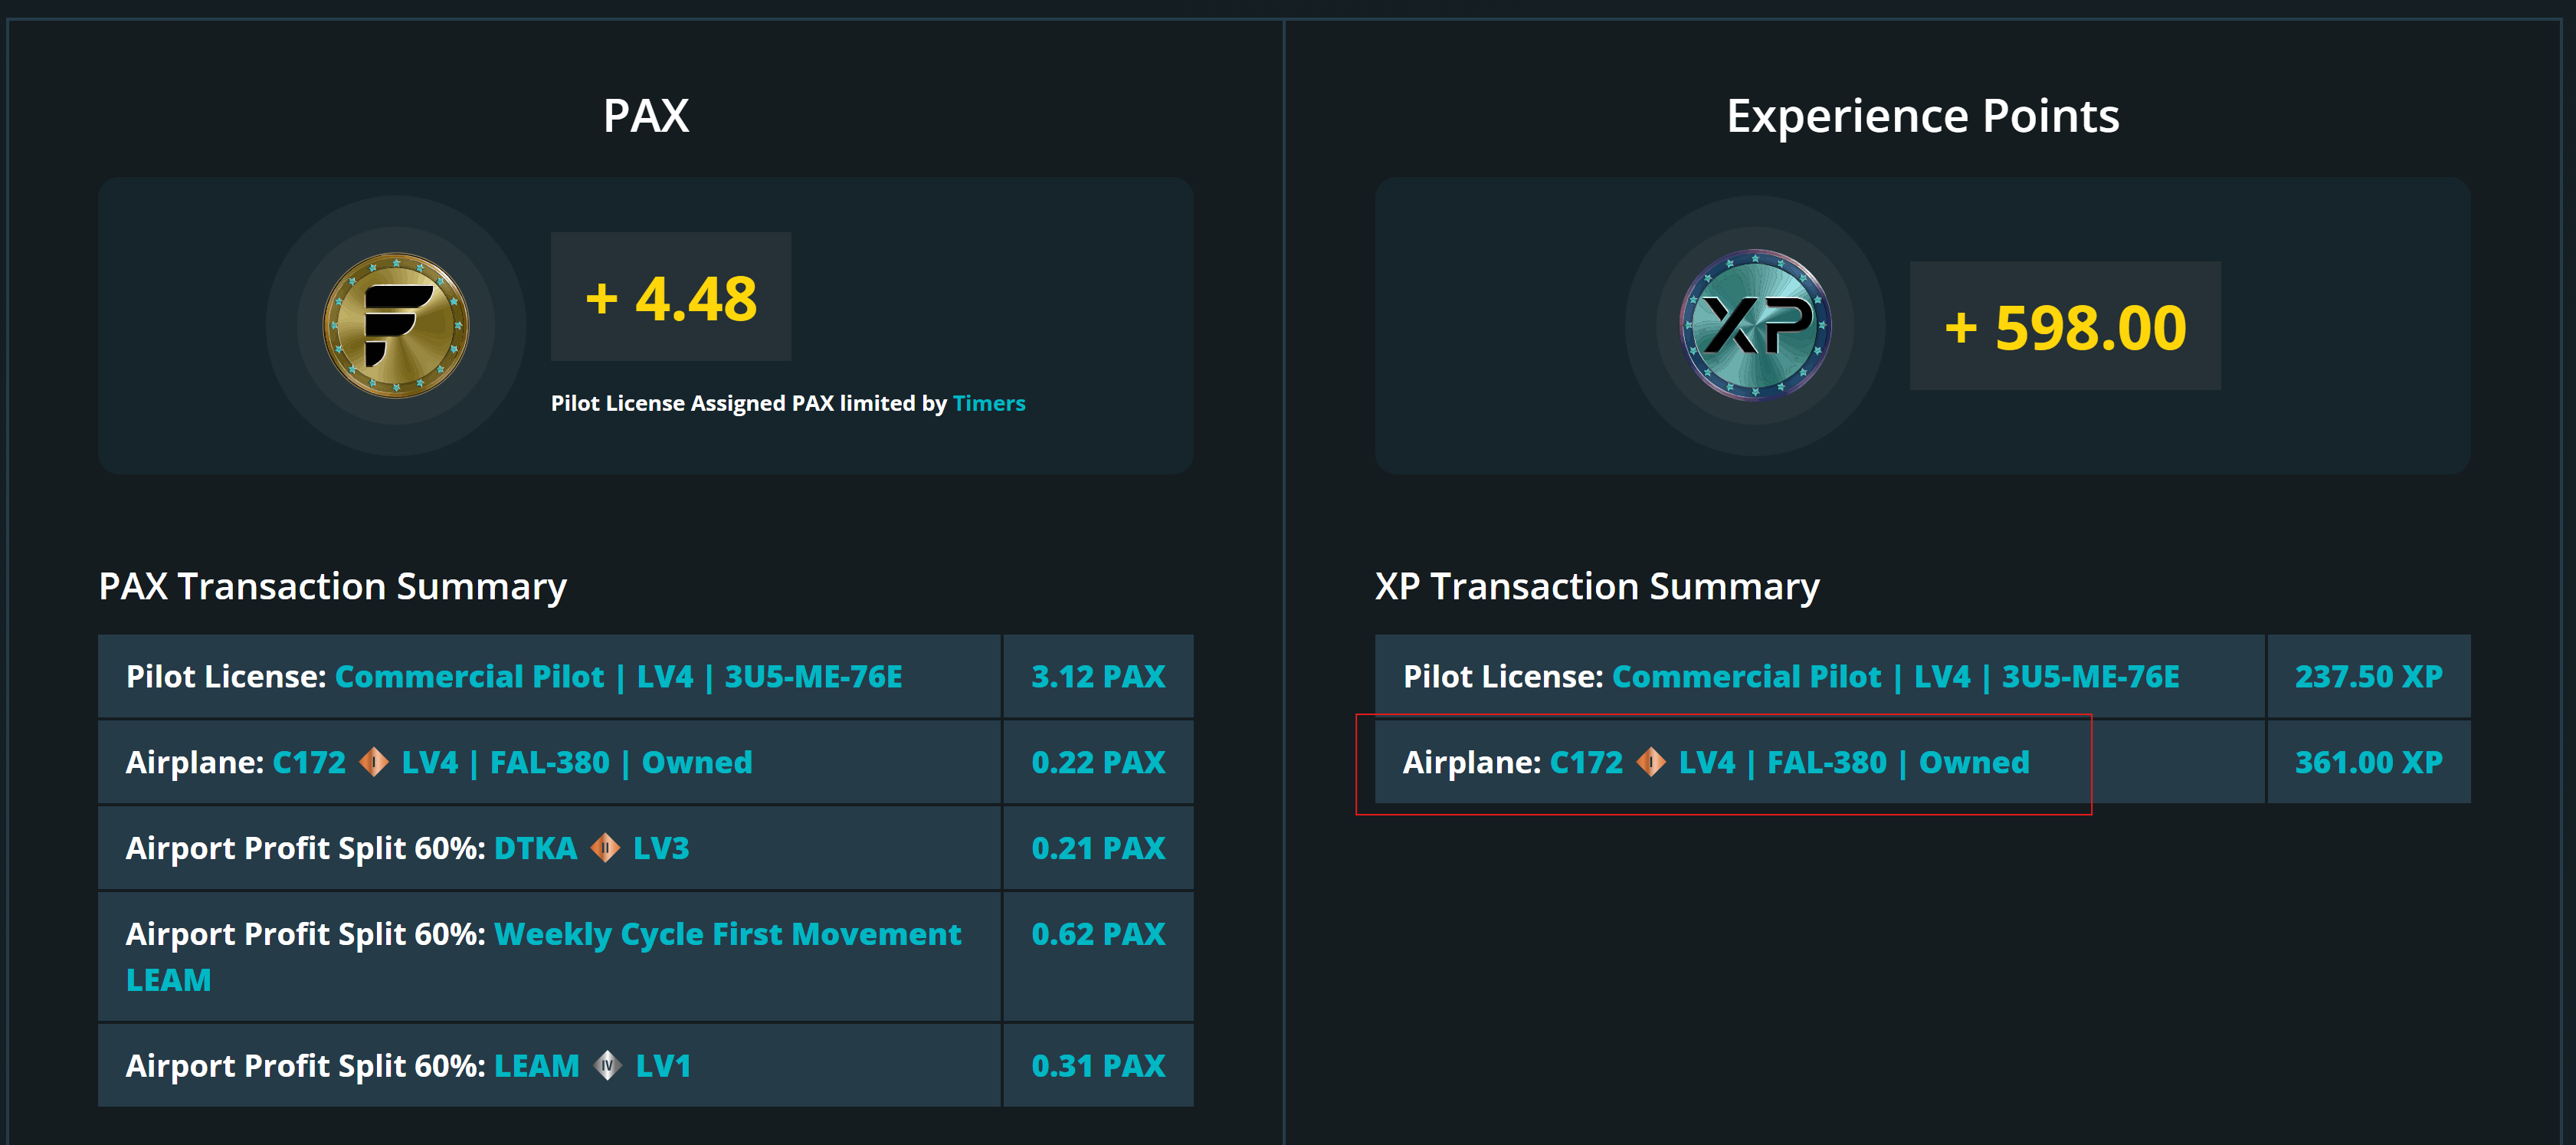
Task: Open the LEAM LV1 airport link
Action: (x=537, y=1066)
